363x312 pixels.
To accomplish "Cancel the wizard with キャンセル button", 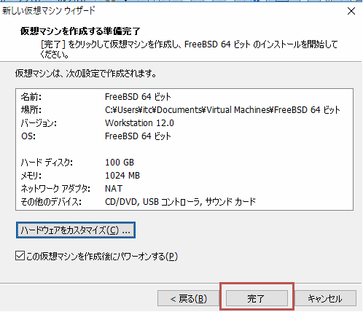I will tap(325, 298).
